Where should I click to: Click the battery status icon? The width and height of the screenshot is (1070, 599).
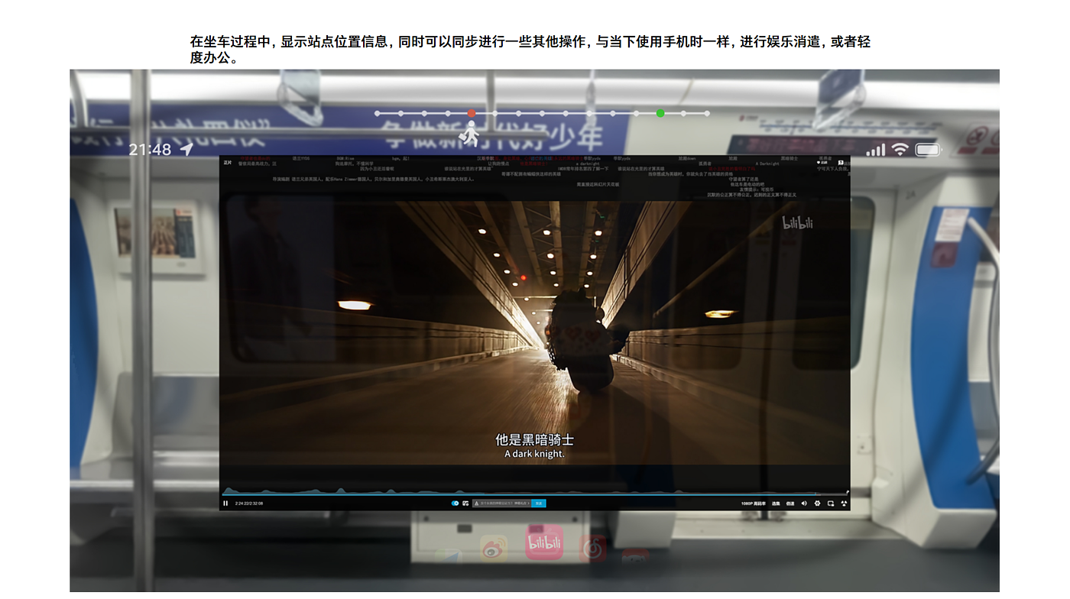point(929,150)
